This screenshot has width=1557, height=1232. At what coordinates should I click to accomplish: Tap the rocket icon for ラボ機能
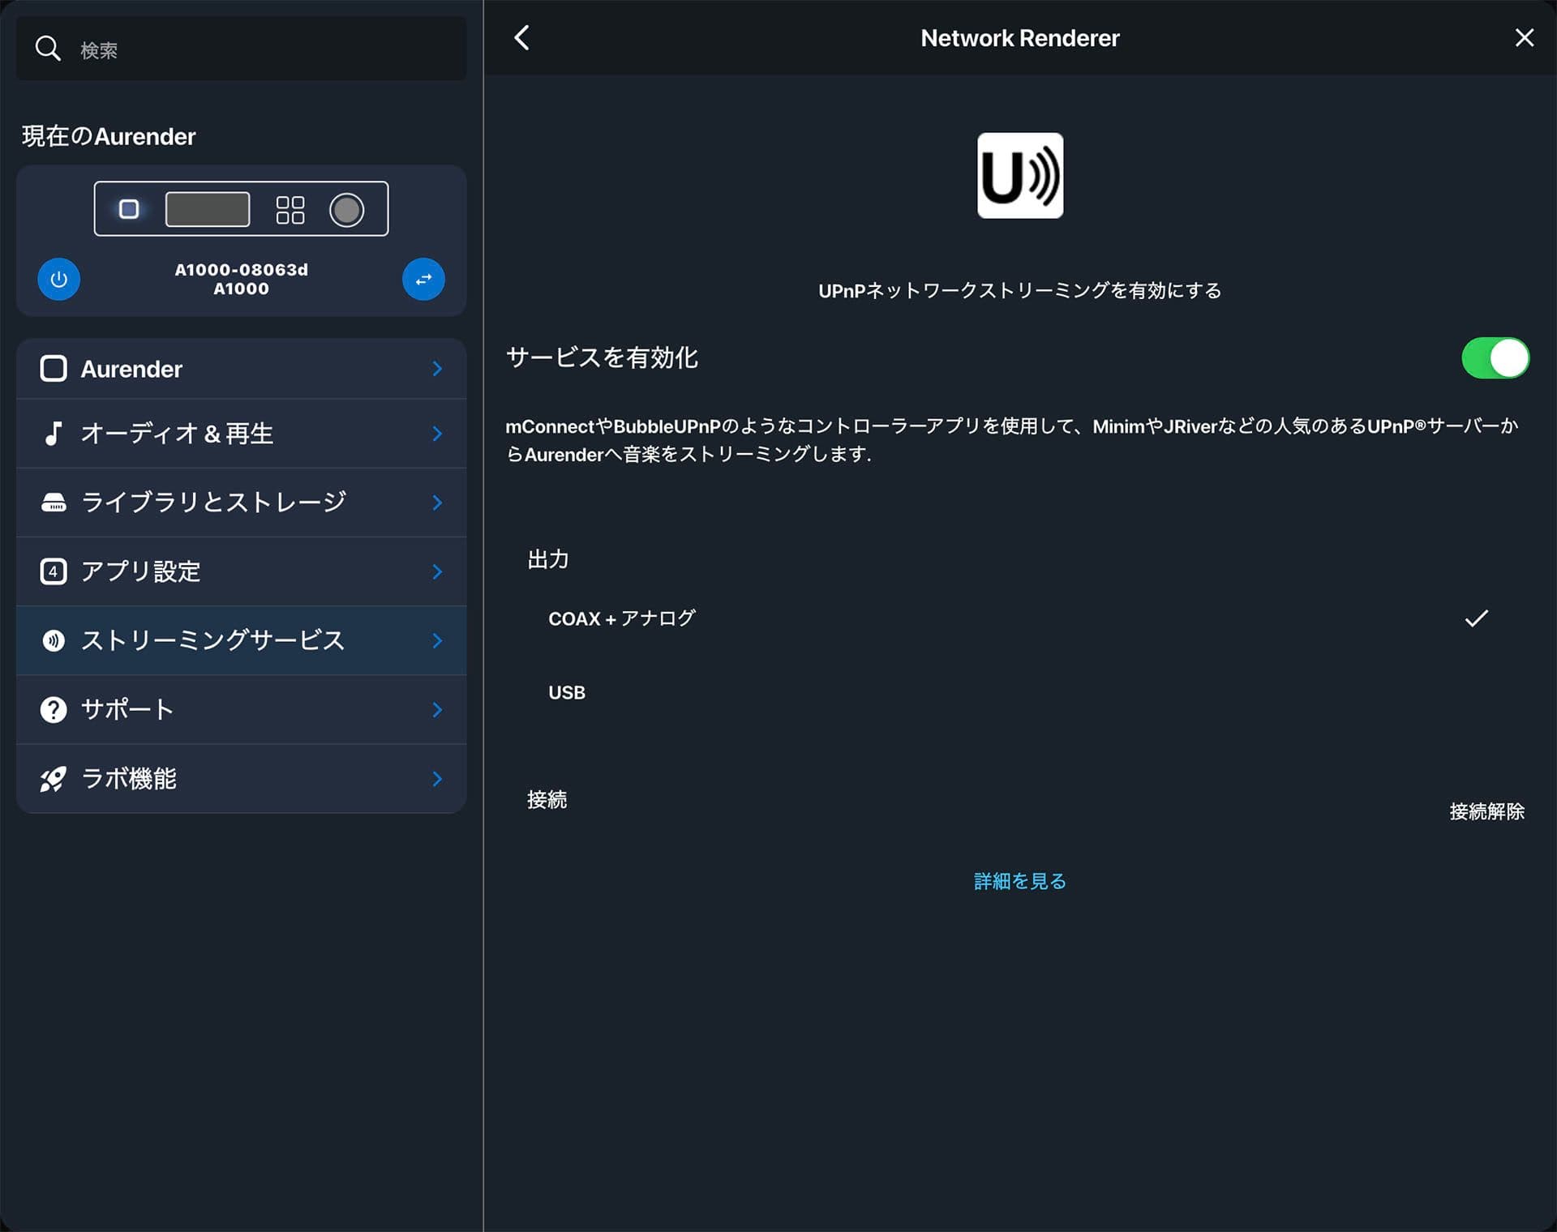click(x=53, y=778)
